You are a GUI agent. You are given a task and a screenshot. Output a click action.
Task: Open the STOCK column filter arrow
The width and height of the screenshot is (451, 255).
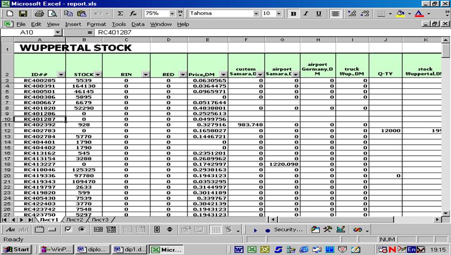coord(98,74)
